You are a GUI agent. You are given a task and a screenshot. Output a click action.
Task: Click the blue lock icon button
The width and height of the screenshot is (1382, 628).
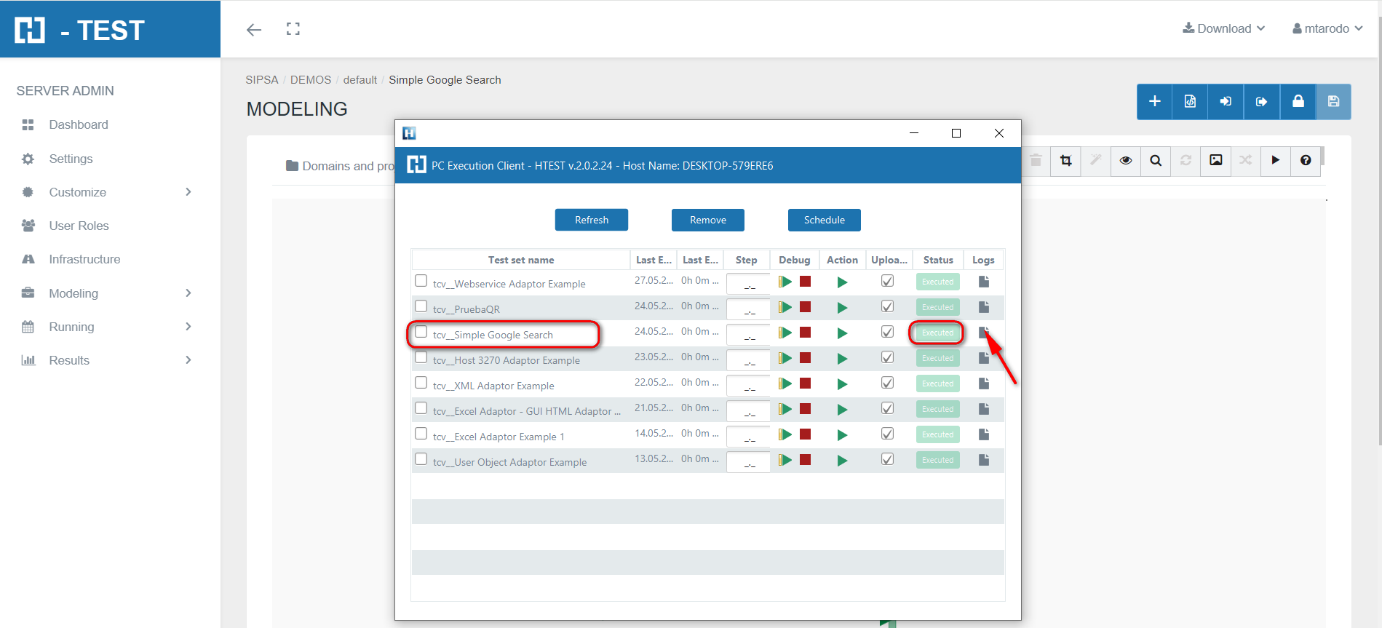1298,101
